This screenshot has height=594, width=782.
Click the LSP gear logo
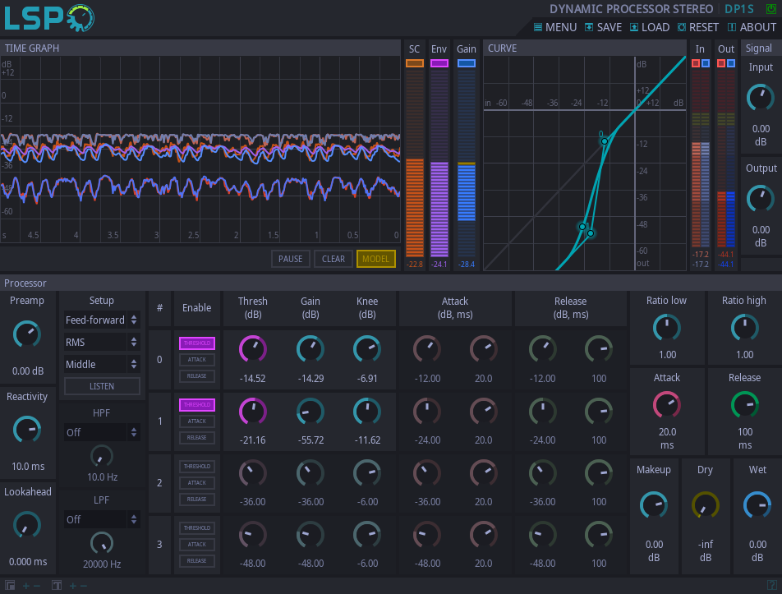[49, 18]
